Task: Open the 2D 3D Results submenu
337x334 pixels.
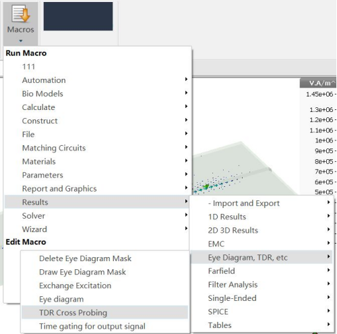Action: tap(262, 230)
